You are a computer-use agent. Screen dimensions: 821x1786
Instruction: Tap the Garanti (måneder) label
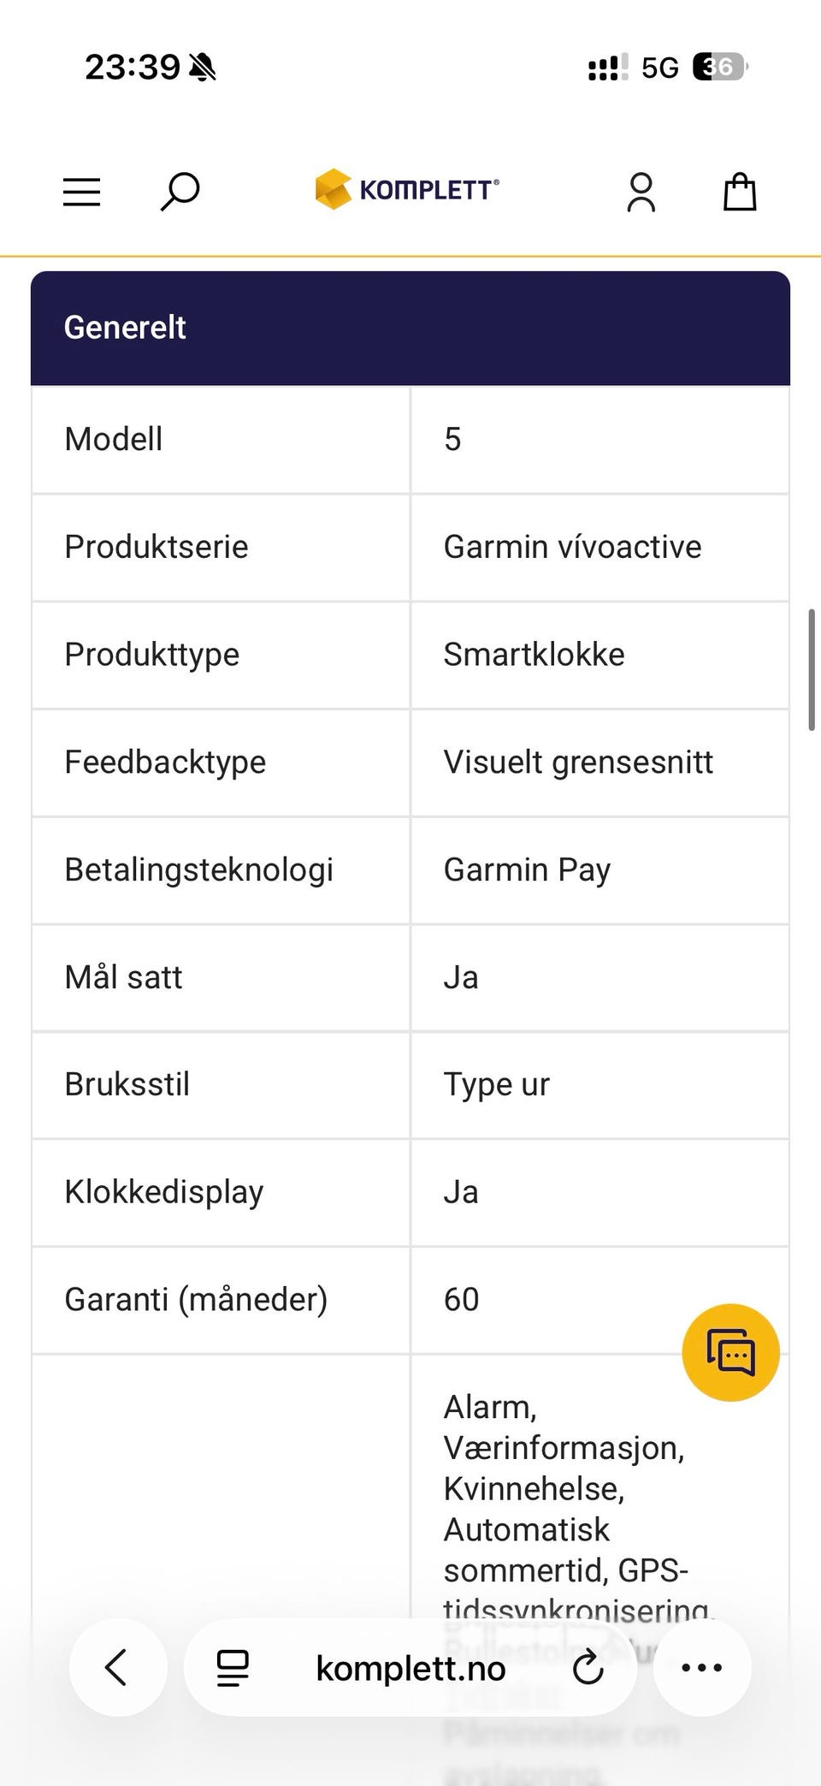196,1299
